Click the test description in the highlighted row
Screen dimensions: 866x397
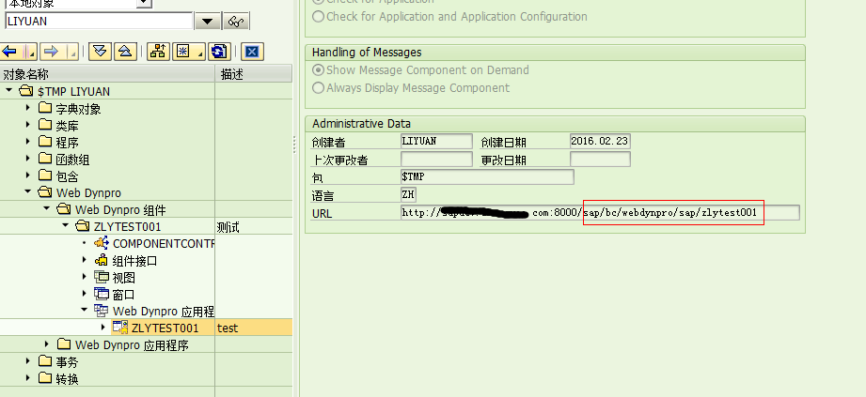[228, 328]
